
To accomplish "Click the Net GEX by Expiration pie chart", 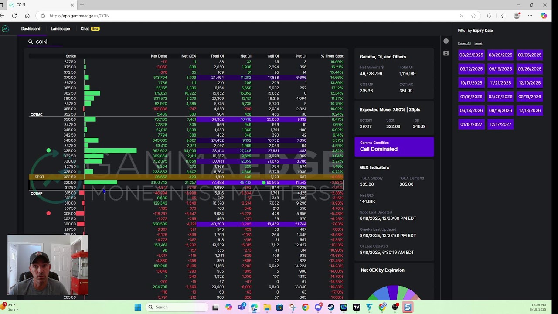I will pos(394,293).
